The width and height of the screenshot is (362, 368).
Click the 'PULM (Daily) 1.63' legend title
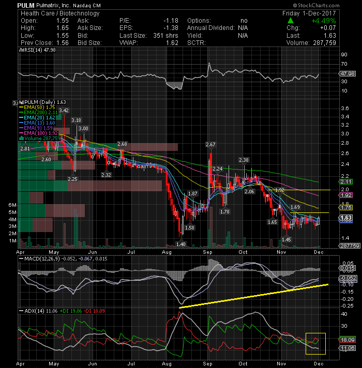(x=45, y=102)
